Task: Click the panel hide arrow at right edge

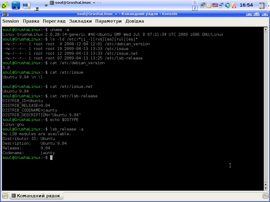Action: 269,6
